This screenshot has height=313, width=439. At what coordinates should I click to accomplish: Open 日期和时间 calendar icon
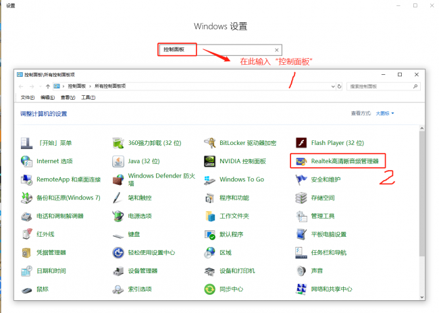26,271
